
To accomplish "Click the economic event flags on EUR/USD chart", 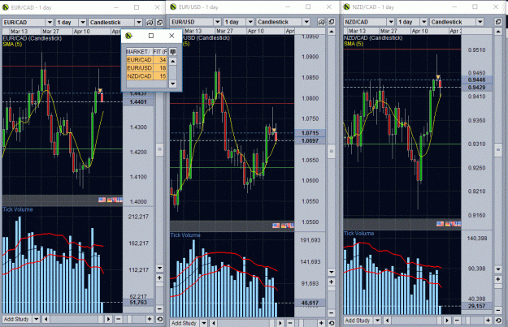I will (x=284, y=226).
